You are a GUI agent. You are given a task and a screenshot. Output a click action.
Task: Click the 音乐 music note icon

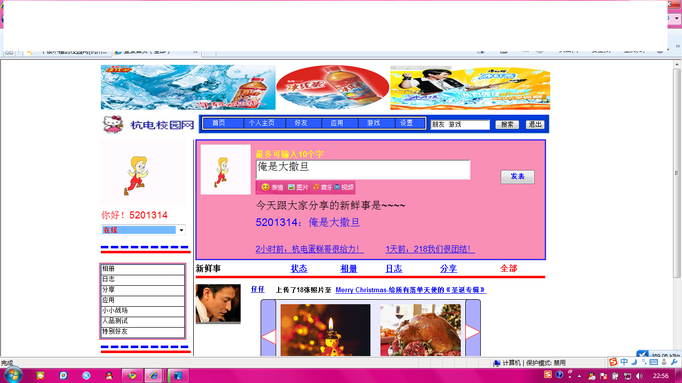316,187
